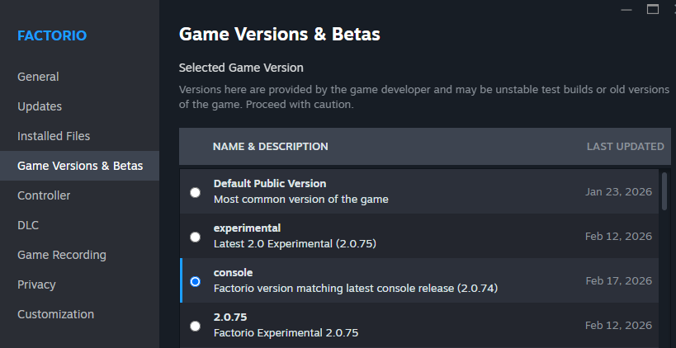Open the General settings tab

click(38, 77)
